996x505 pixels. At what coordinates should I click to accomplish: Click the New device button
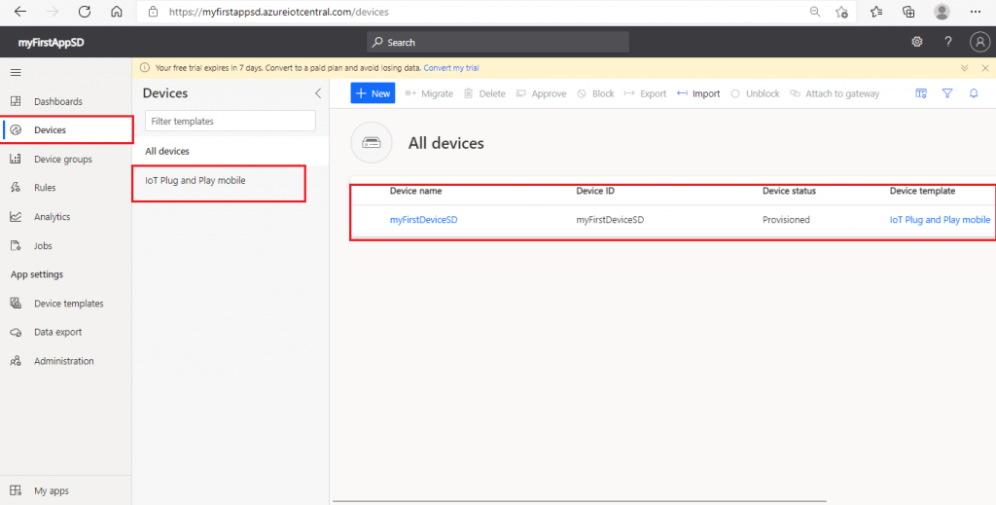tap(373, 93)
